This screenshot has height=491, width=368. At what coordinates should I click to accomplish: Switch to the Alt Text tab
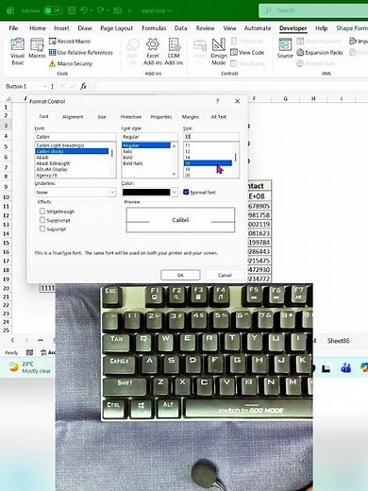click(219, 117)
